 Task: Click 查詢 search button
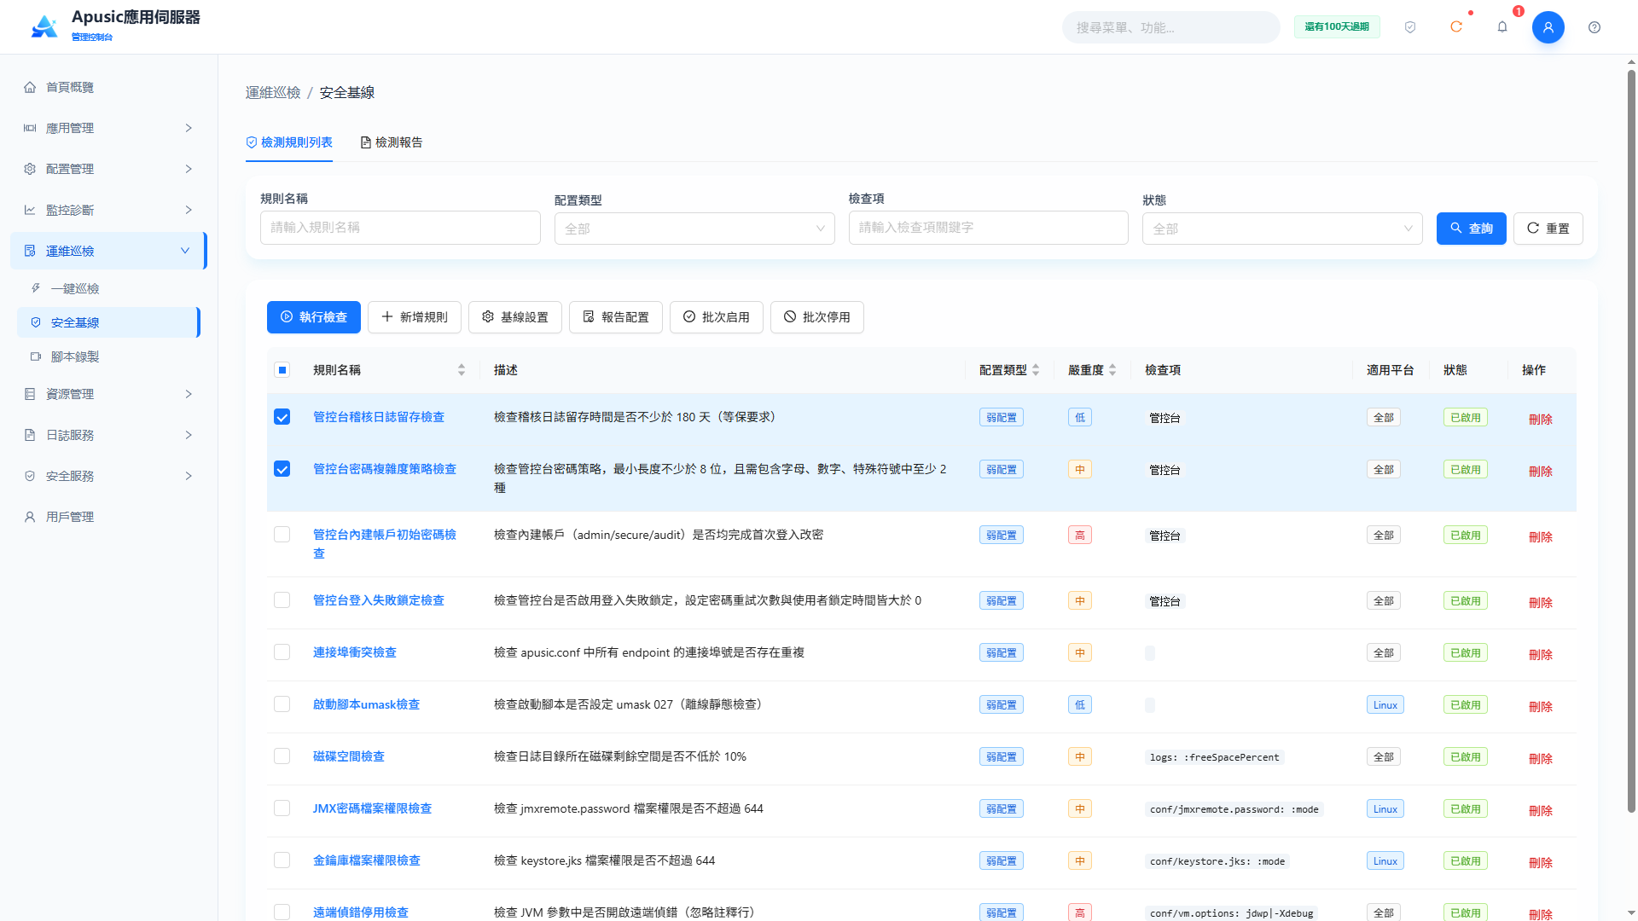[1472, 229]
